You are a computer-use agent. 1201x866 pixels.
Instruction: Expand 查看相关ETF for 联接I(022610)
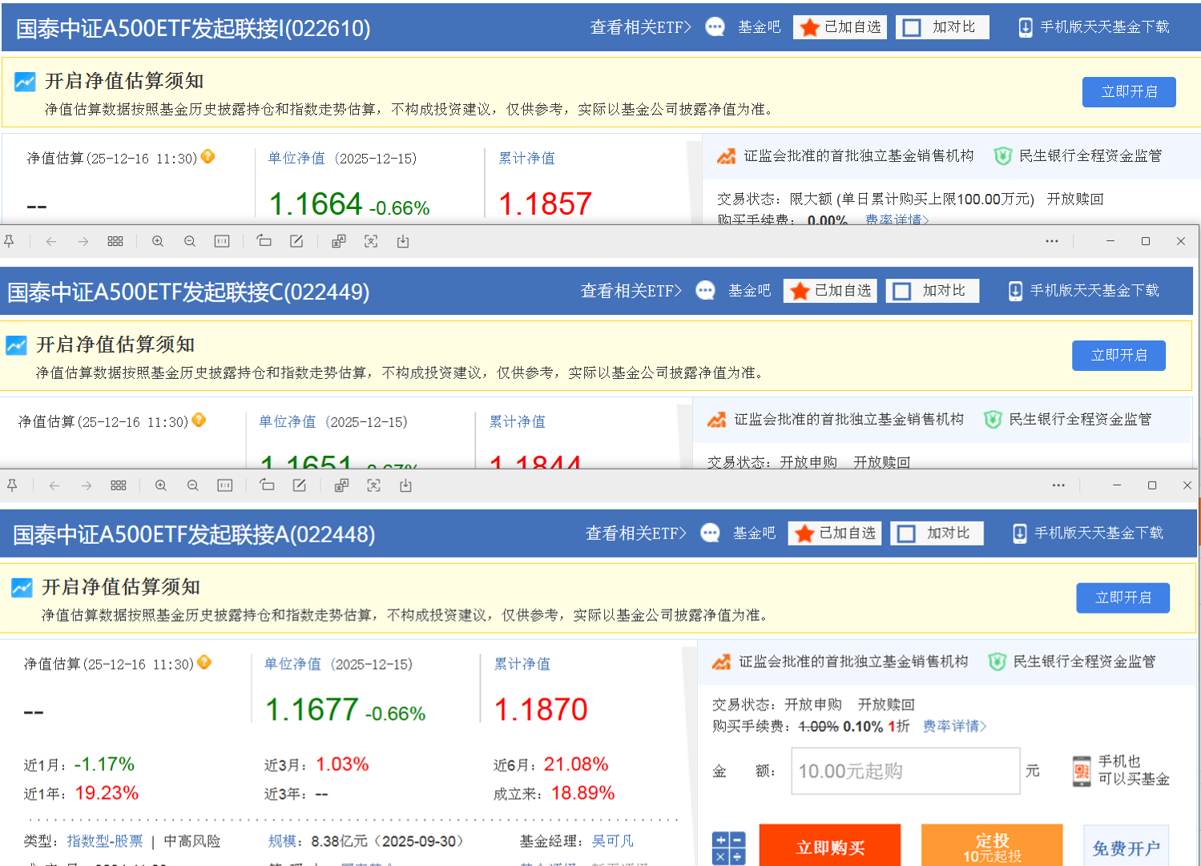point(640,27)
